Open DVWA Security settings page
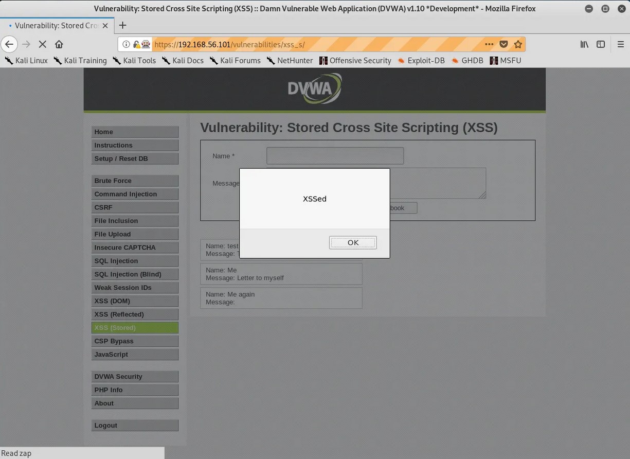This screenshot has width=630, height=459. coord(135,377)
